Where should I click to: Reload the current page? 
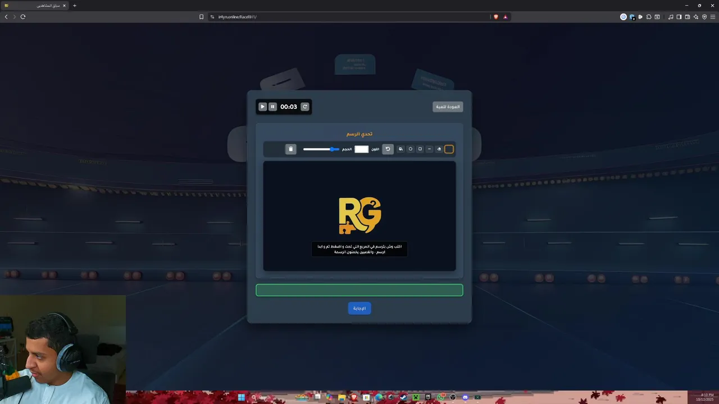coord(23,17)
